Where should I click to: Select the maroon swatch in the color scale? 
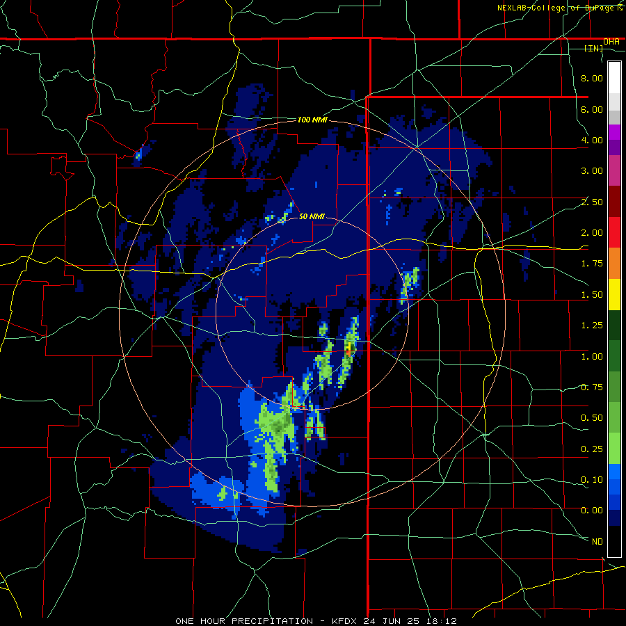pyautogui.click(x=614, y=202)
